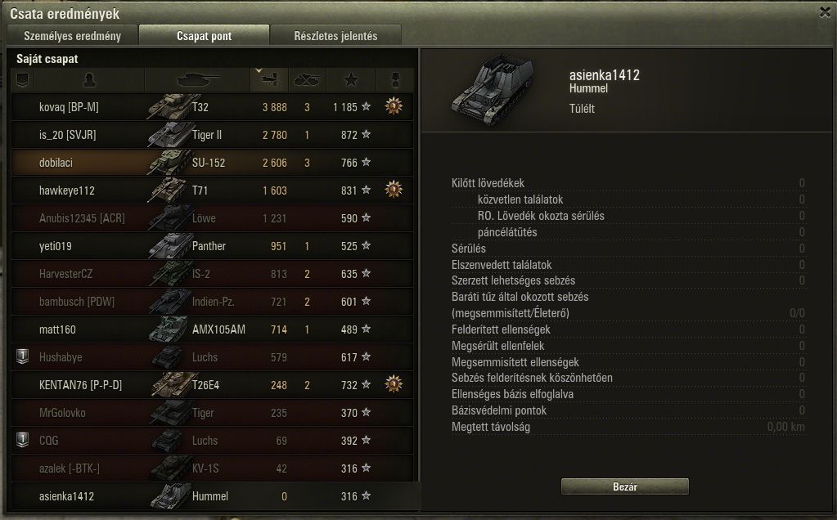Click the Hummel tank thumbnail image
837x520 pixels.
pyautogui.click(x=493, y=89)
